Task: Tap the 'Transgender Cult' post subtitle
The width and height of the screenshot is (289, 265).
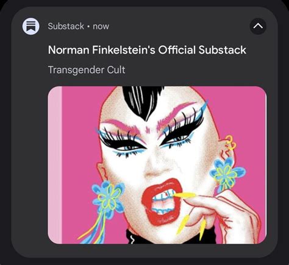Action: click(x=87, y=70)
